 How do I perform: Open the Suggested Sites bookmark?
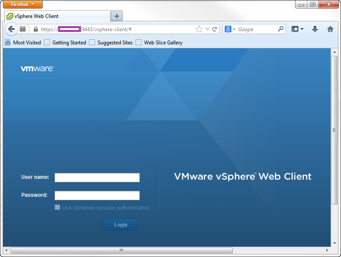pyautogui.click(x=111, y=42)
